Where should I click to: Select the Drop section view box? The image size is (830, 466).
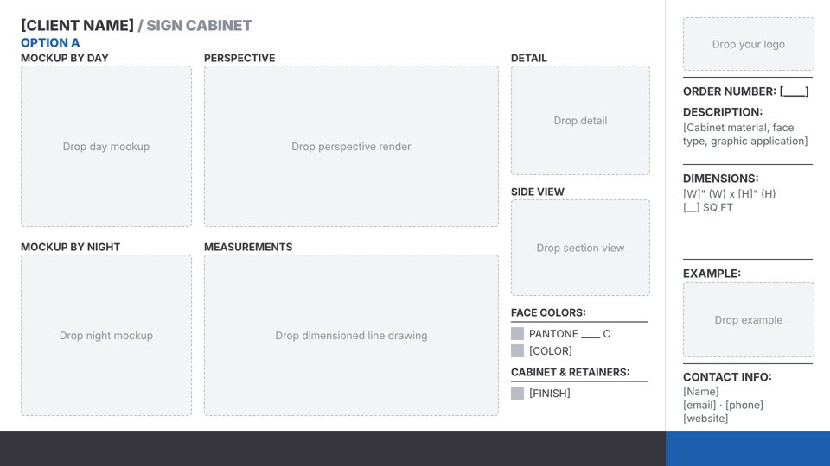point(580,248)
